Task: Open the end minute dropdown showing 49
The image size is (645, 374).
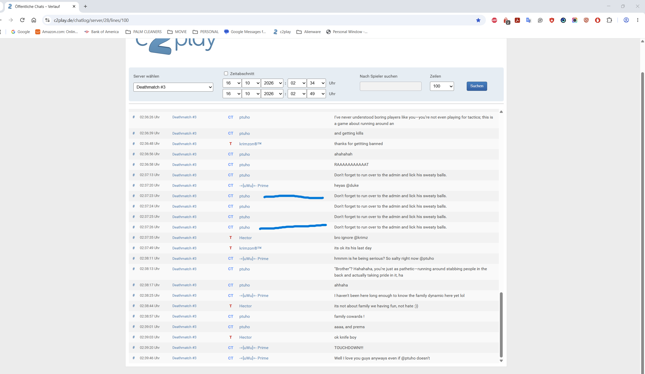Action: (x=316, y=94)
